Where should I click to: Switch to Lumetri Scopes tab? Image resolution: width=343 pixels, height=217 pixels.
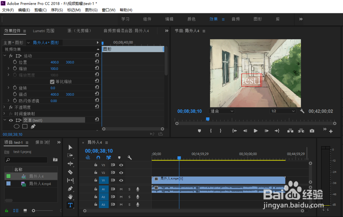pyautogui.click(x=44, y=31)
